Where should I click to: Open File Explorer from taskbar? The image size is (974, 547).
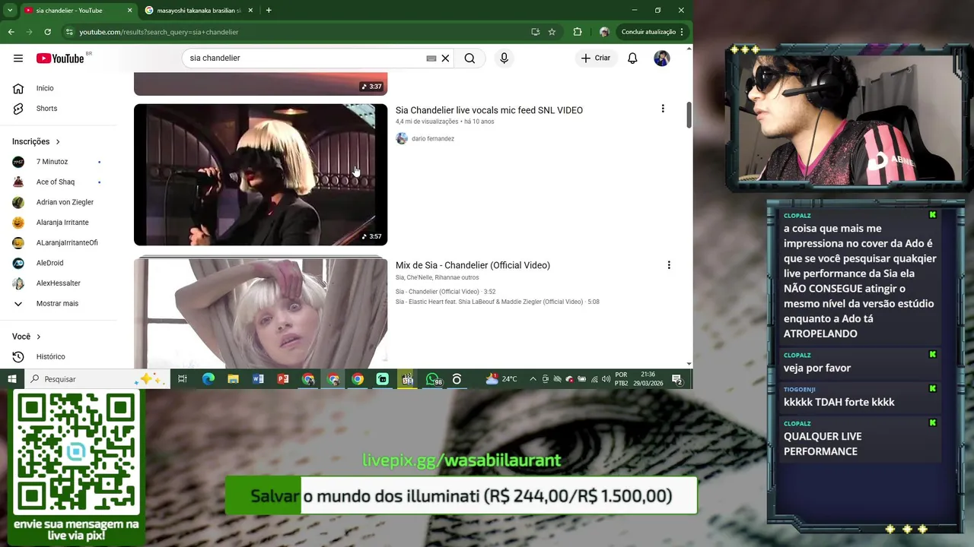coord(233,379)
